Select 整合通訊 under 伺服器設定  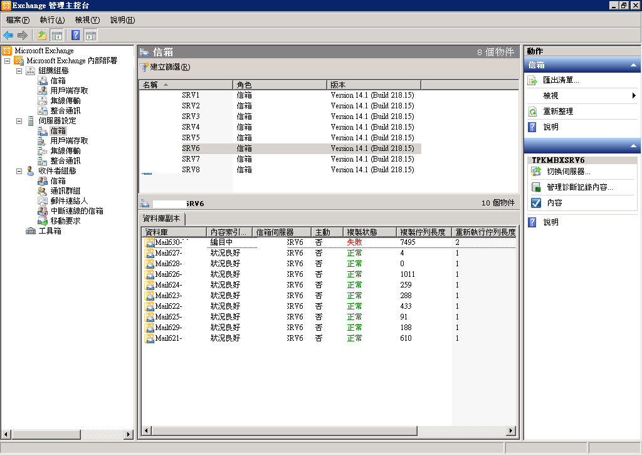(65, 161)
